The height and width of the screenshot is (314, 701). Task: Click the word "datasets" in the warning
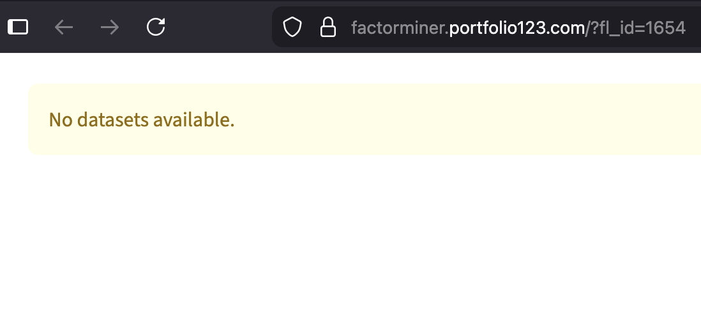[x=112, y=120]
